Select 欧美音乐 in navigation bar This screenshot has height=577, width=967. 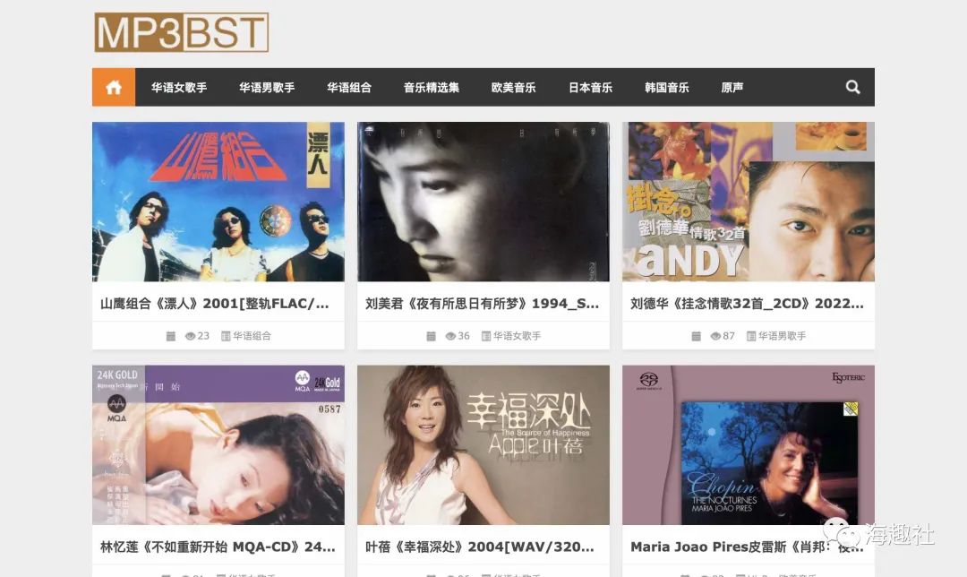click(513, 87)
